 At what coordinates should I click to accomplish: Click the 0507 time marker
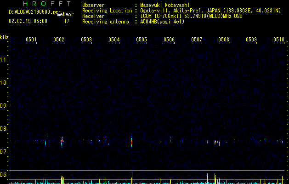pyautogui.click(x=197, y=40)
